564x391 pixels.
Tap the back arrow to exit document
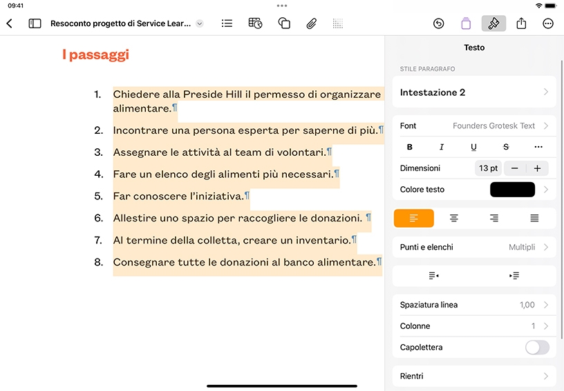pos(10,23)
